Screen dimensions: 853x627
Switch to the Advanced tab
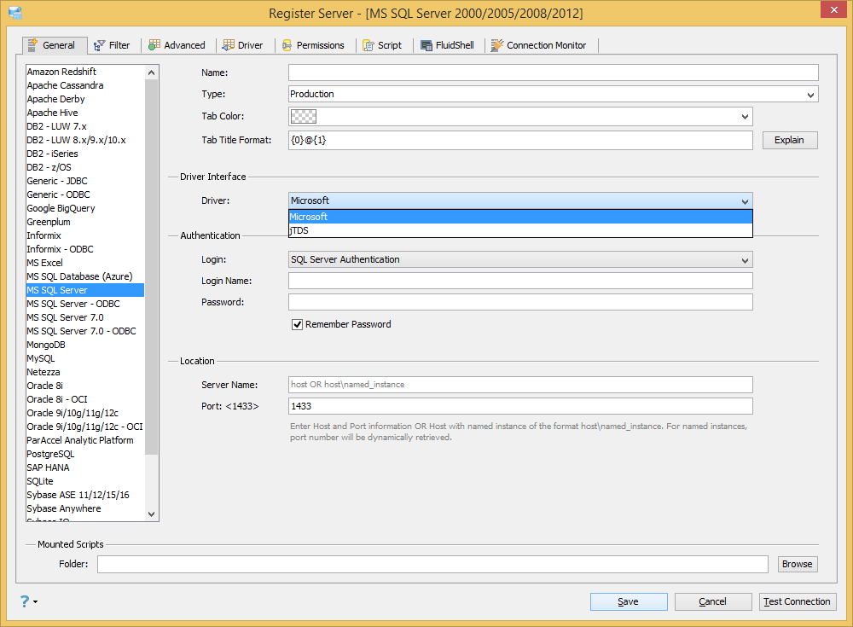click(x=178, y=45)
